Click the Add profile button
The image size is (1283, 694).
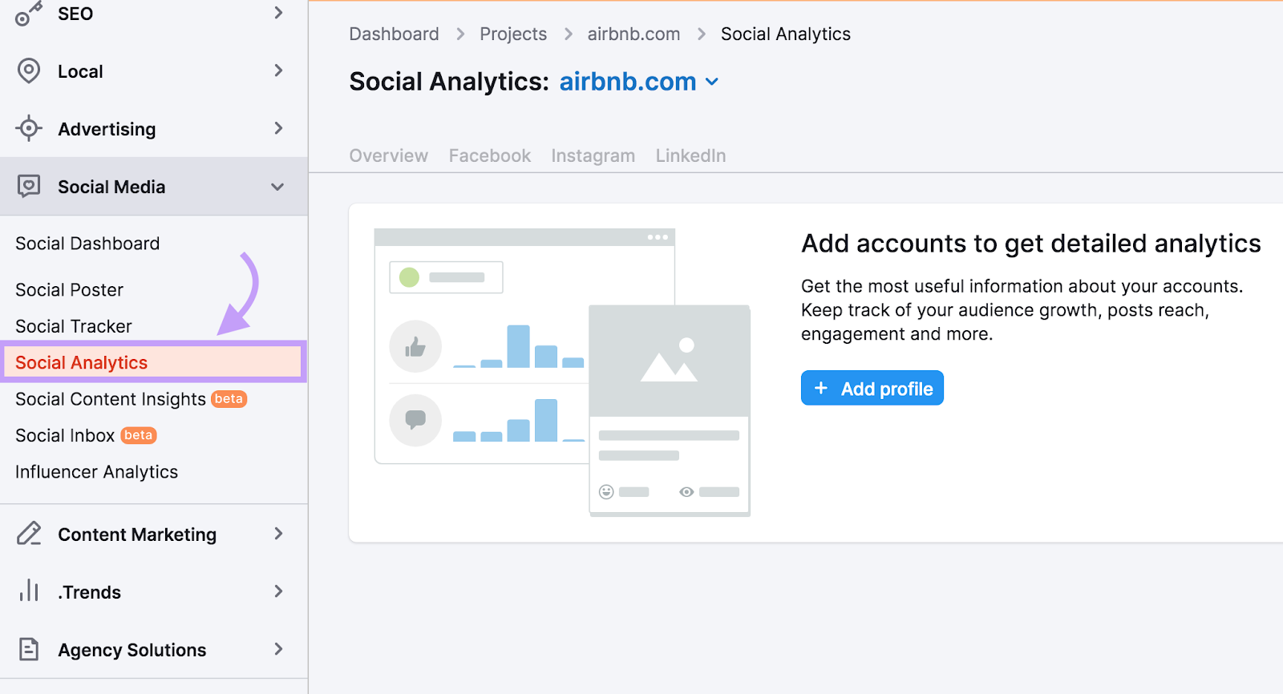click(872, 389)
